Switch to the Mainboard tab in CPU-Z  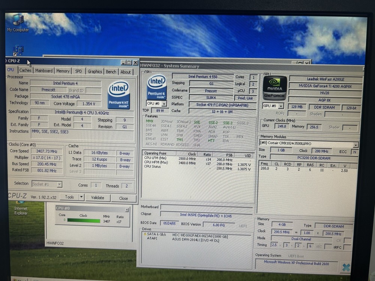click(44, 71)
